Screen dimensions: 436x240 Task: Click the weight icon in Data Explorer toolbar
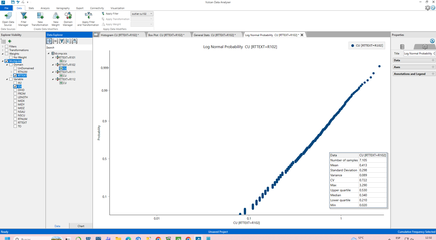coord(74,41)
